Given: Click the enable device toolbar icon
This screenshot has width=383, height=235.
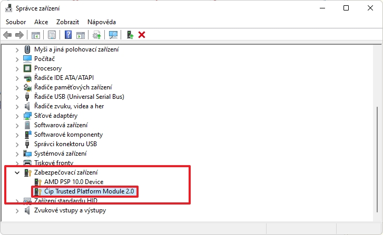Looking at the screenshot, I should [130, 35].
